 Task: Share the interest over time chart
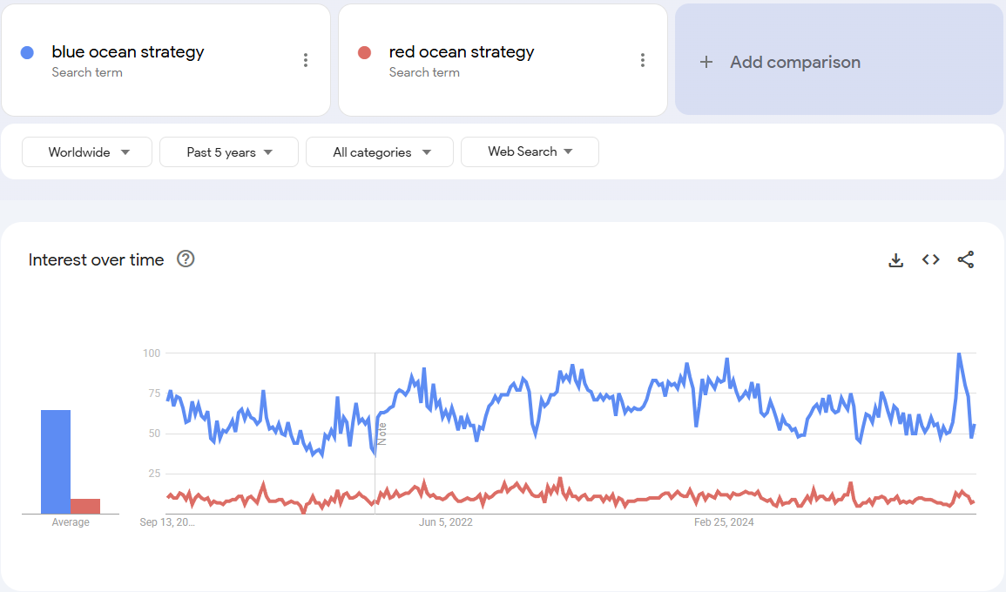(x=965, y=259)
